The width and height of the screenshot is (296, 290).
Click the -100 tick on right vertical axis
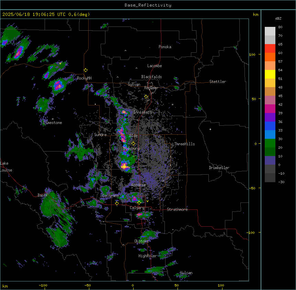click(251, 232)
